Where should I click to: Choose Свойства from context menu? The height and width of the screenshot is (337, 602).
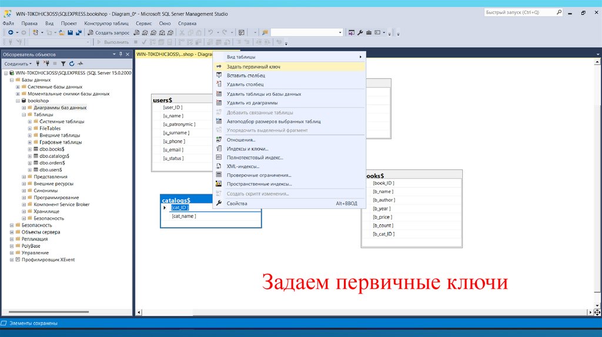click(x=289, y=204)
